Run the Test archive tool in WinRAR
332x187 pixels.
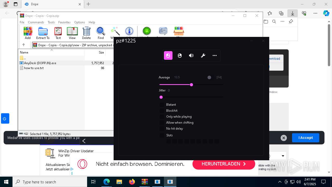58,33
